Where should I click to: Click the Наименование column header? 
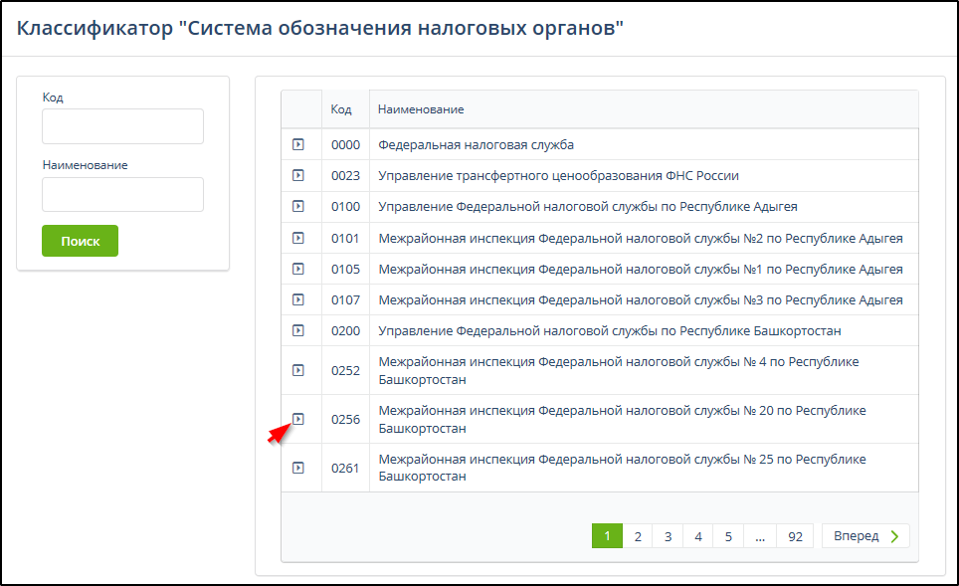coord(421,109)
